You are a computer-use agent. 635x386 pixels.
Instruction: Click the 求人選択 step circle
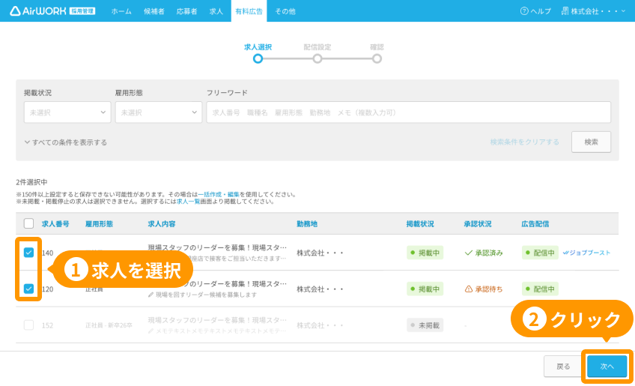click(258, 58)
